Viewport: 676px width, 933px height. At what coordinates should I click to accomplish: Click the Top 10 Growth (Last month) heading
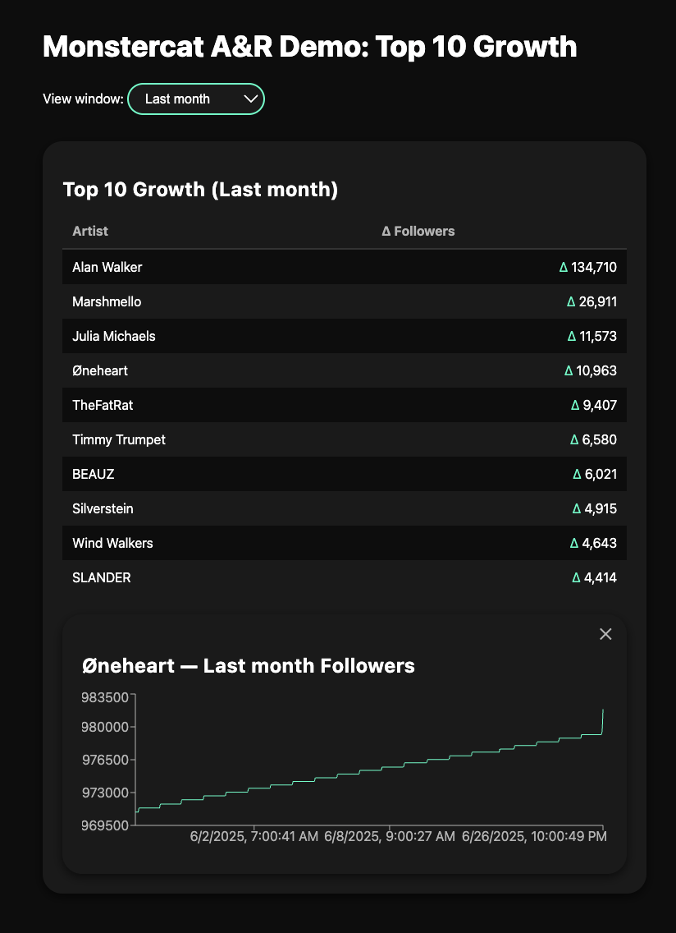200,190
